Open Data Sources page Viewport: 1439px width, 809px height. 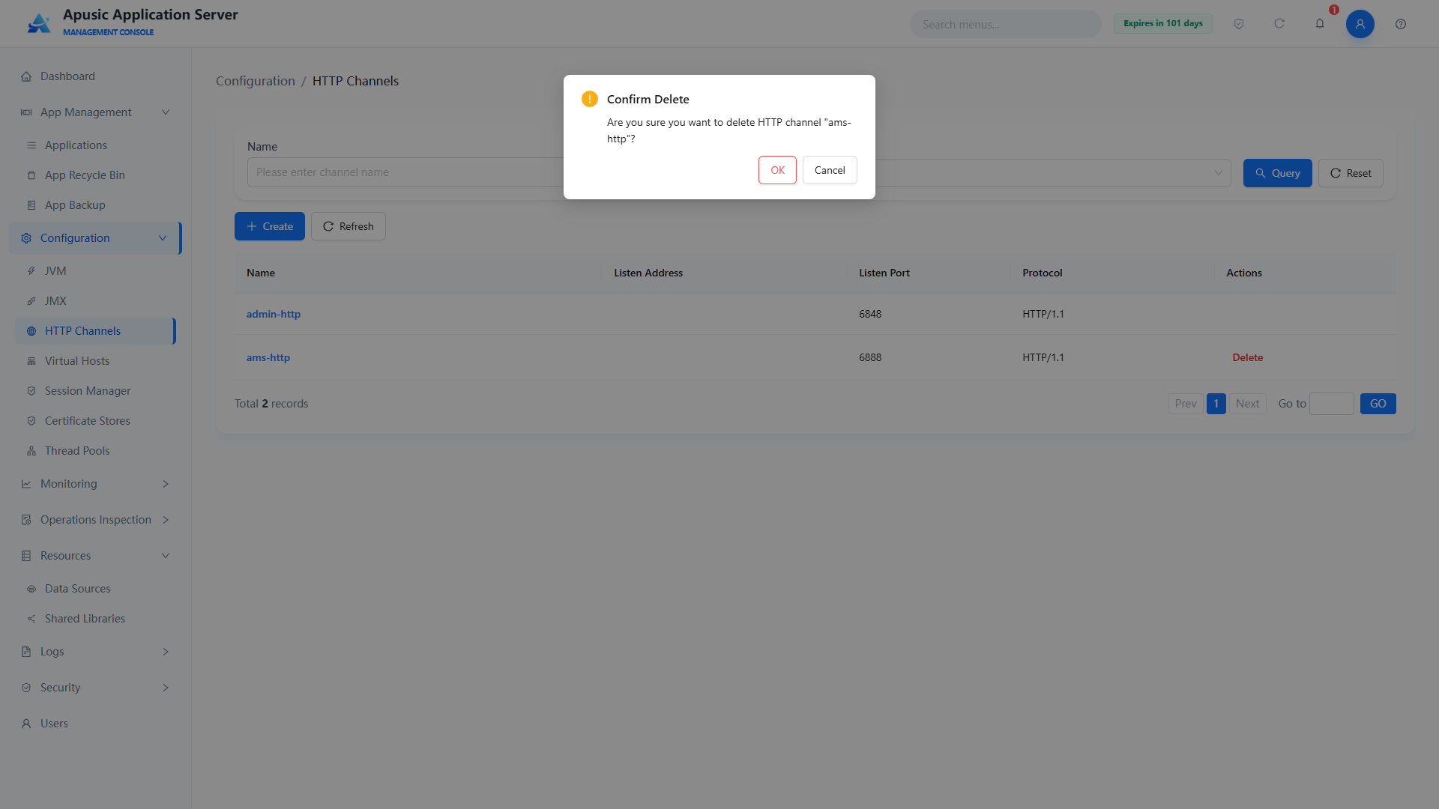click(x=96, y=589)
